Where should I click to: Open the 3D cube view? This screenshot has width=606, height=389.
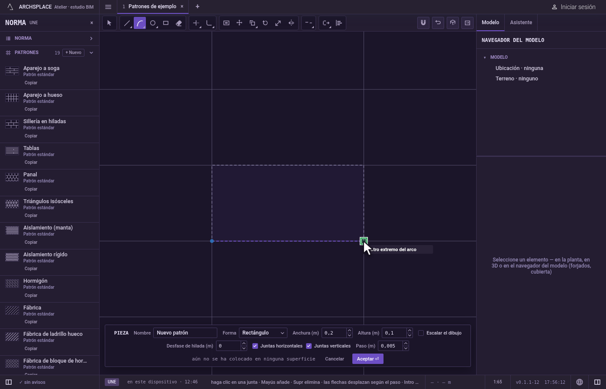(x=453, y=23)
